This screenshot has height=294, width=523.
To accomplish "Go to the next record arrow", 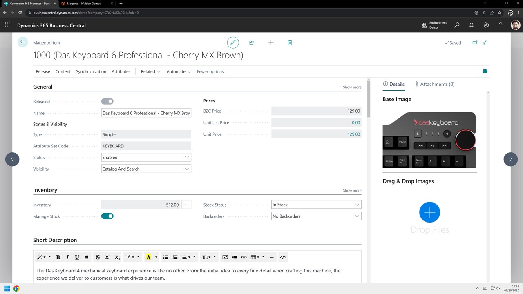I will click(x=510, y=159).
